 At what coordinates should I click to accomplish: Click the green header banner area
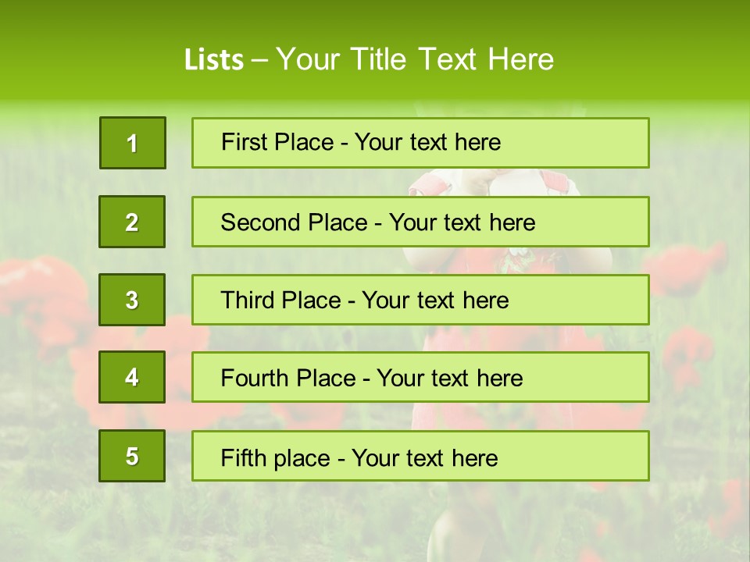(375, 50)
